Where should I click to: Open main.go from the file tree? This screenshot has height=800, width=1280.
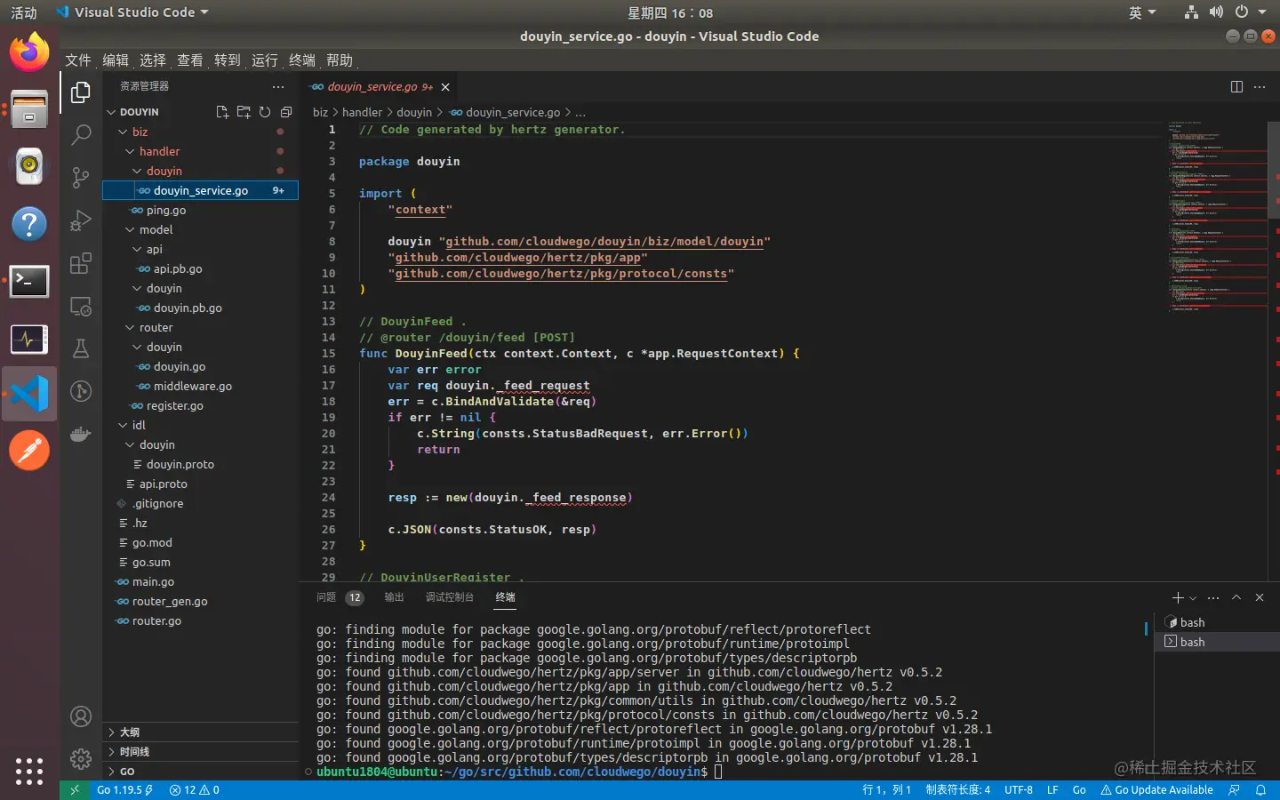click(x=153, y=581)
